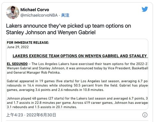Image resolution: width=154 pixels, height=122 pixels.
Task: Click the "Stanley Johnson and Wenyen Gabriel" tweet line
Action: coord(51,32)
